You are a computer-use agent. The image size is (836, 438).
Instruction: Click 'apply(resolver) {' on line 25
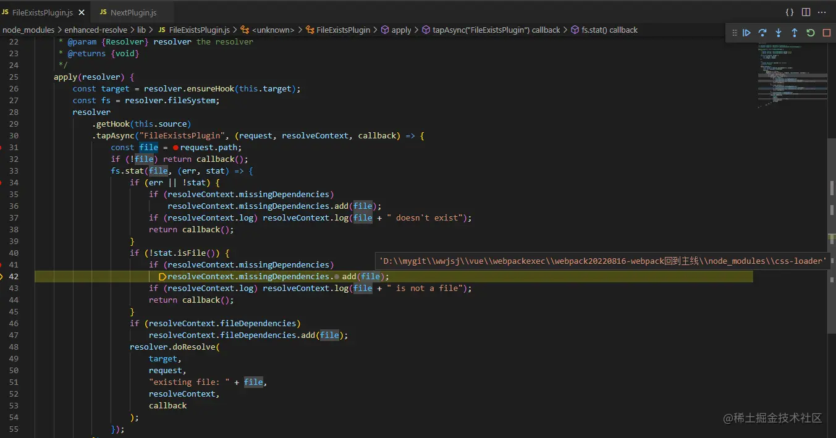pyautogui.click(x=94, y=77)
